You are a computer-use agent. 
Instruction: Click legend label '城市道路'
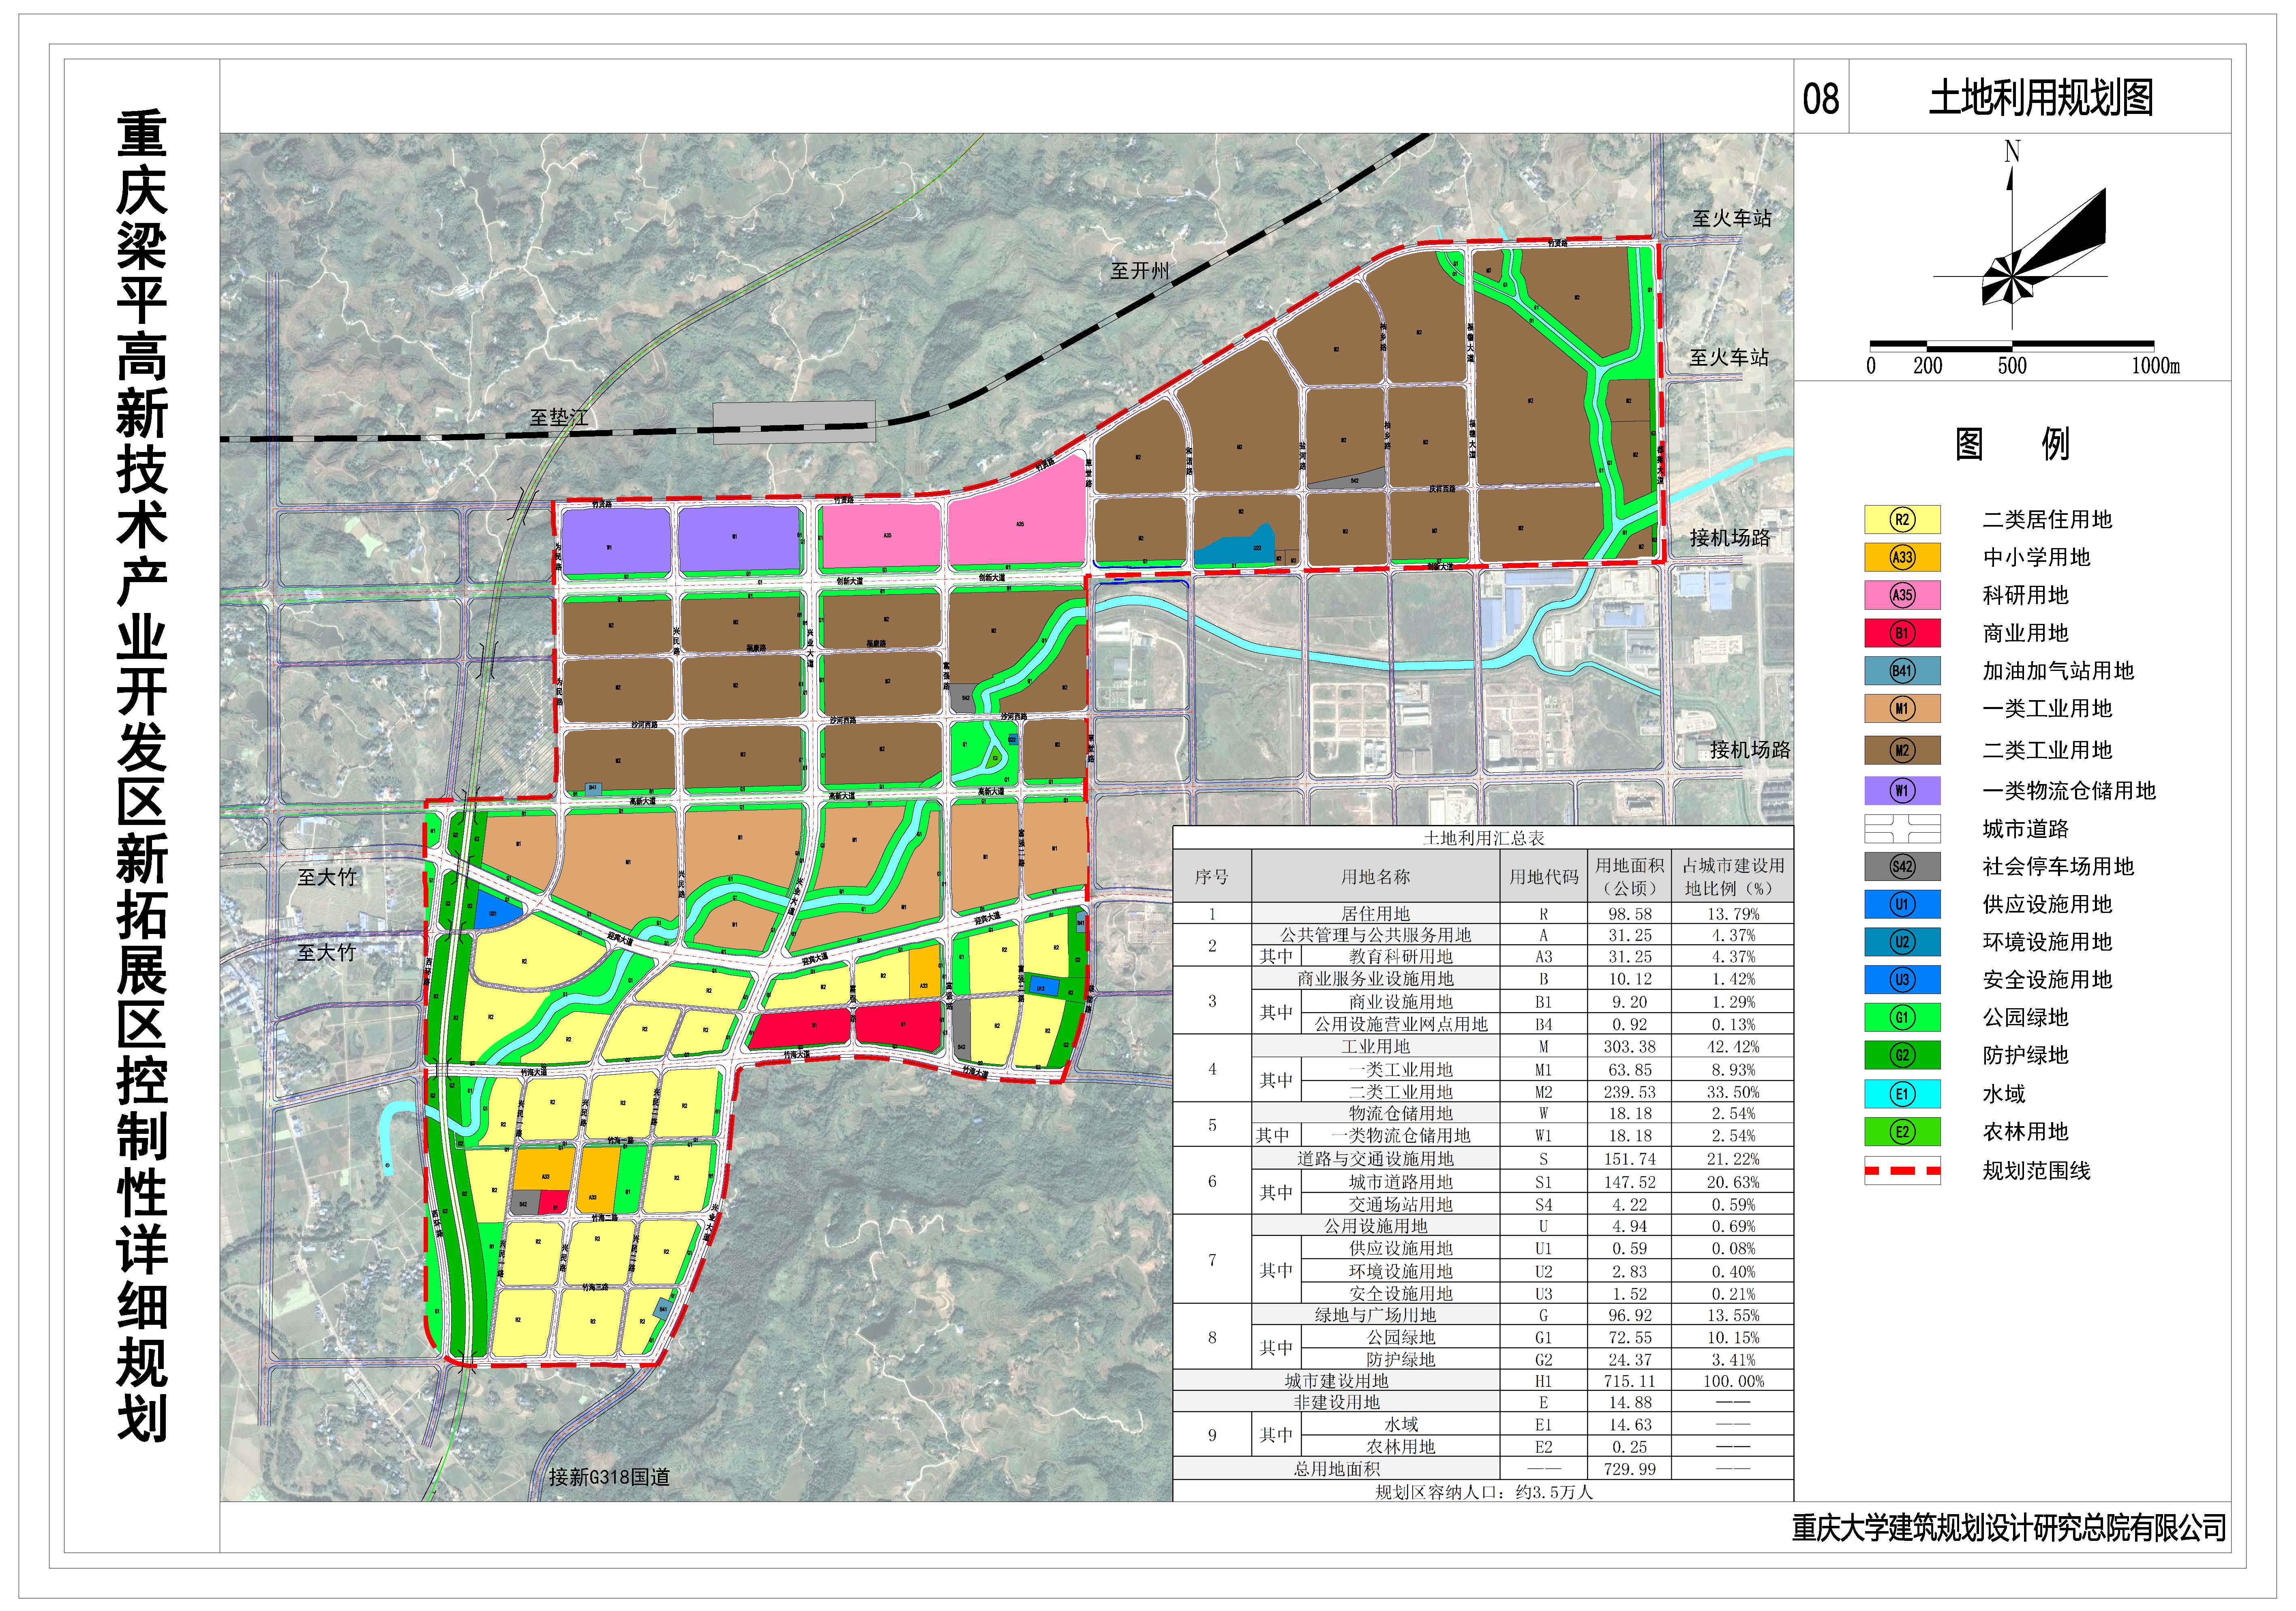pos(2025,828)
